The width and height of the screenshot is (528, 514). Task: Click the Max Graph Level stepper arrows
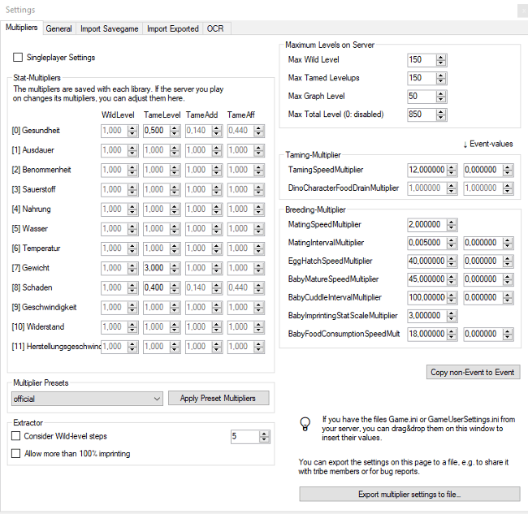[x=441, y=97]
